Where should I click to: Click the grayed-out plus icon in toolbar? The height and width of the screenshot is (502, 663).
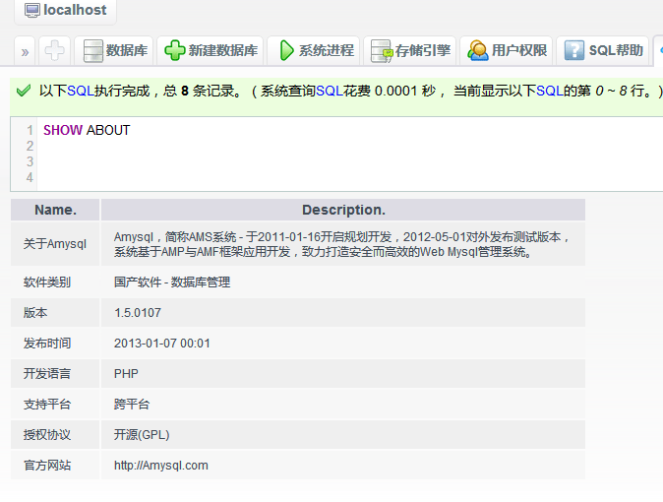tap(55, 50)
